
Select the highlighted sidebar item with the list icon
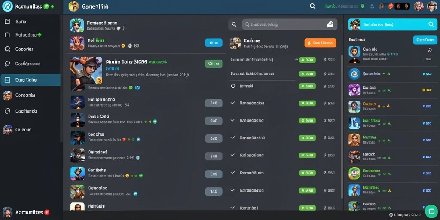point(31,80)
